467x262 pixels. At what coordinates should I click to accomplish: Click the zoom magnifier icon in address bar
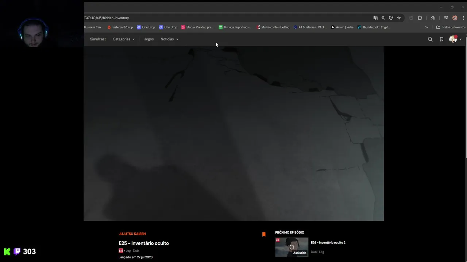(383, 18)
